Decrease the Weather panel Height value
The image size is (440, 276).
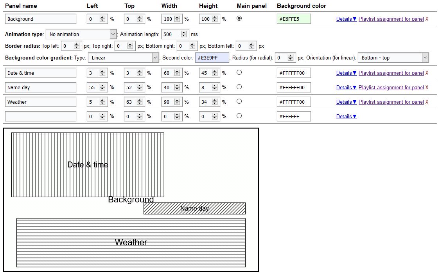(x=215, y=104)
